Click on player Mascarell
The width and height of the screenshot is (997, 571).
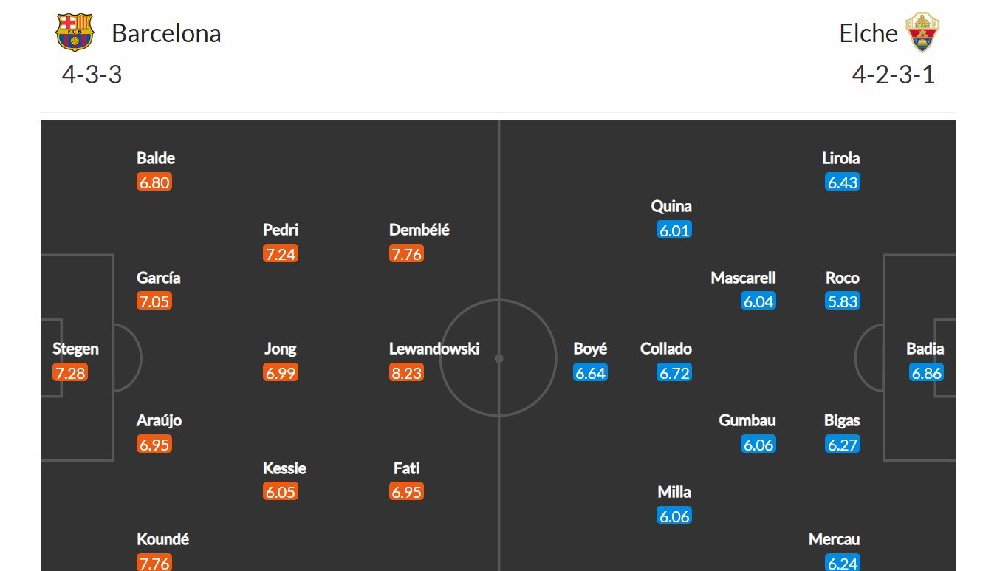(744, 278)
